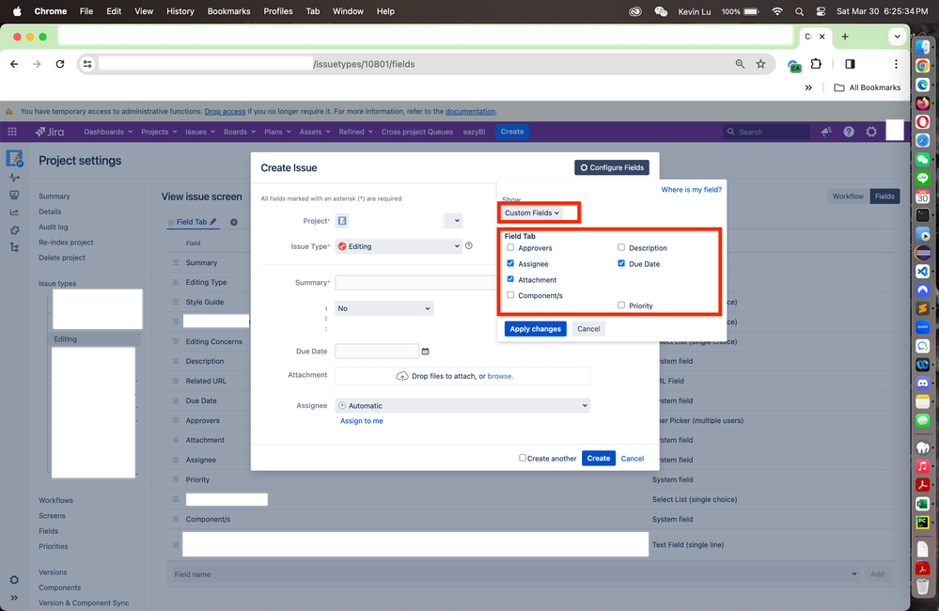Uncheck the Due Date field checkbox

point(621,263)
